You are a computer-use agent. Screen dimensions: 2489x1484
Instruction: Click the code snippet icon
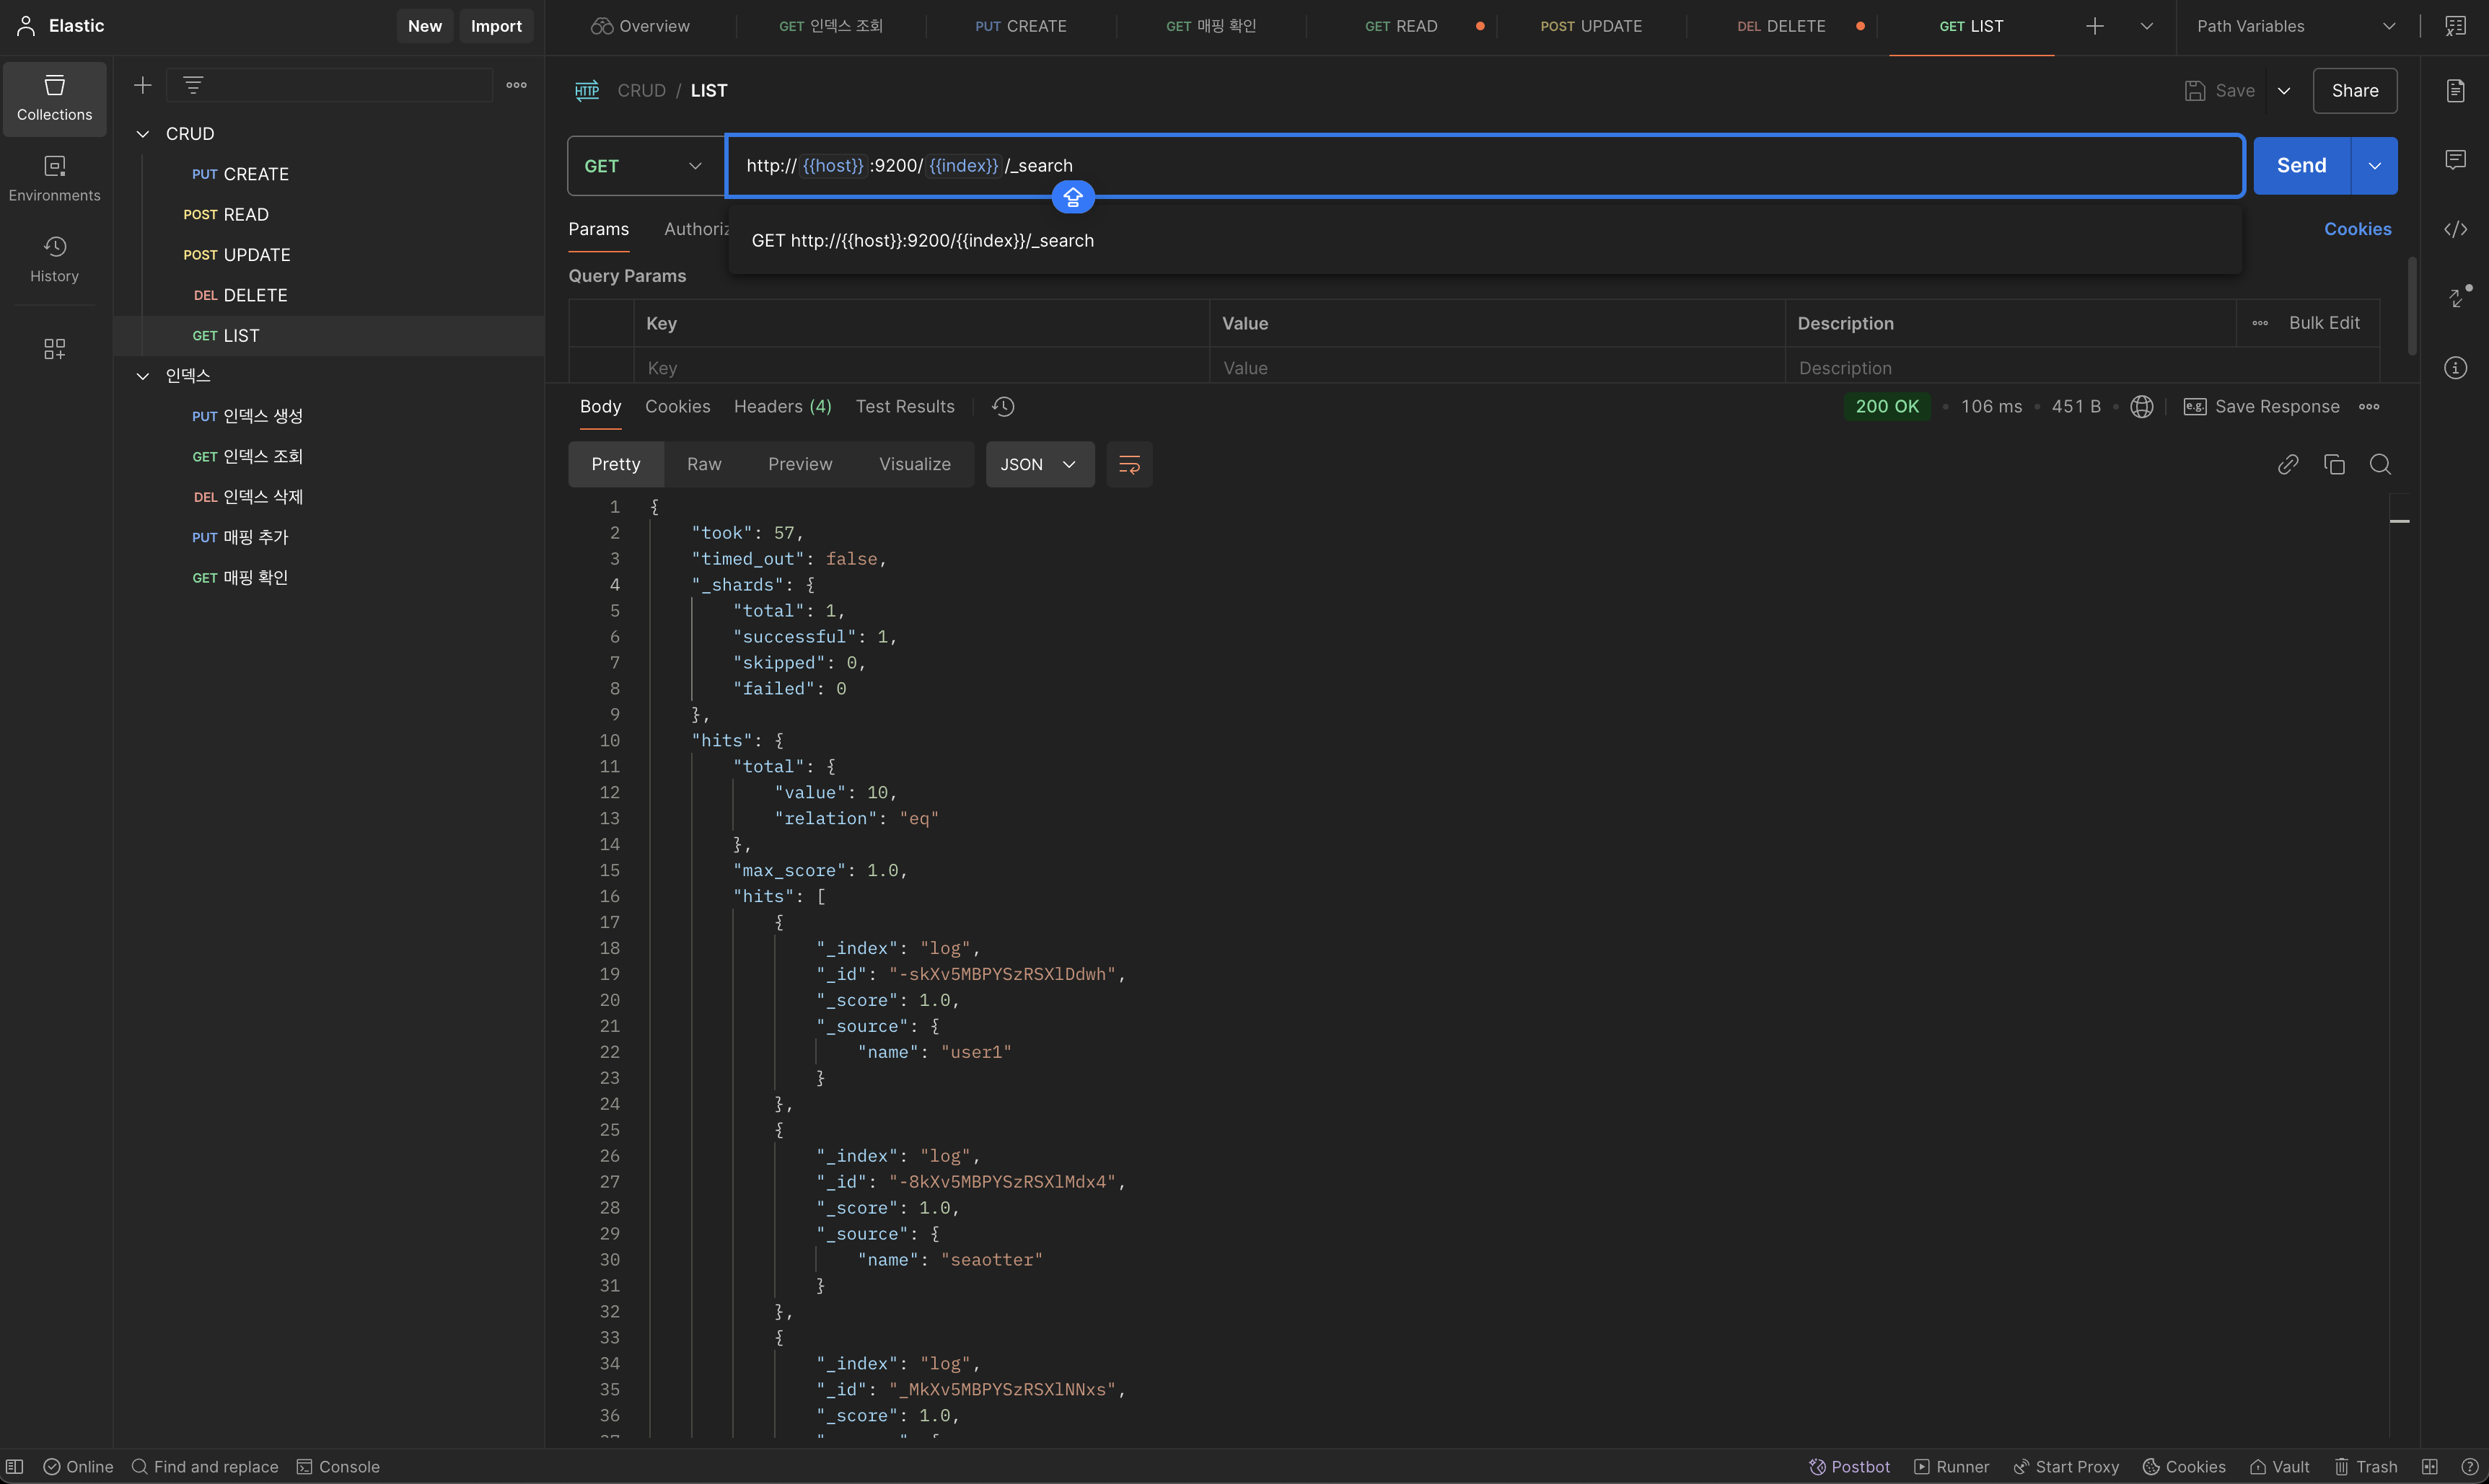pyautogui.click(x=2455, y=230)
